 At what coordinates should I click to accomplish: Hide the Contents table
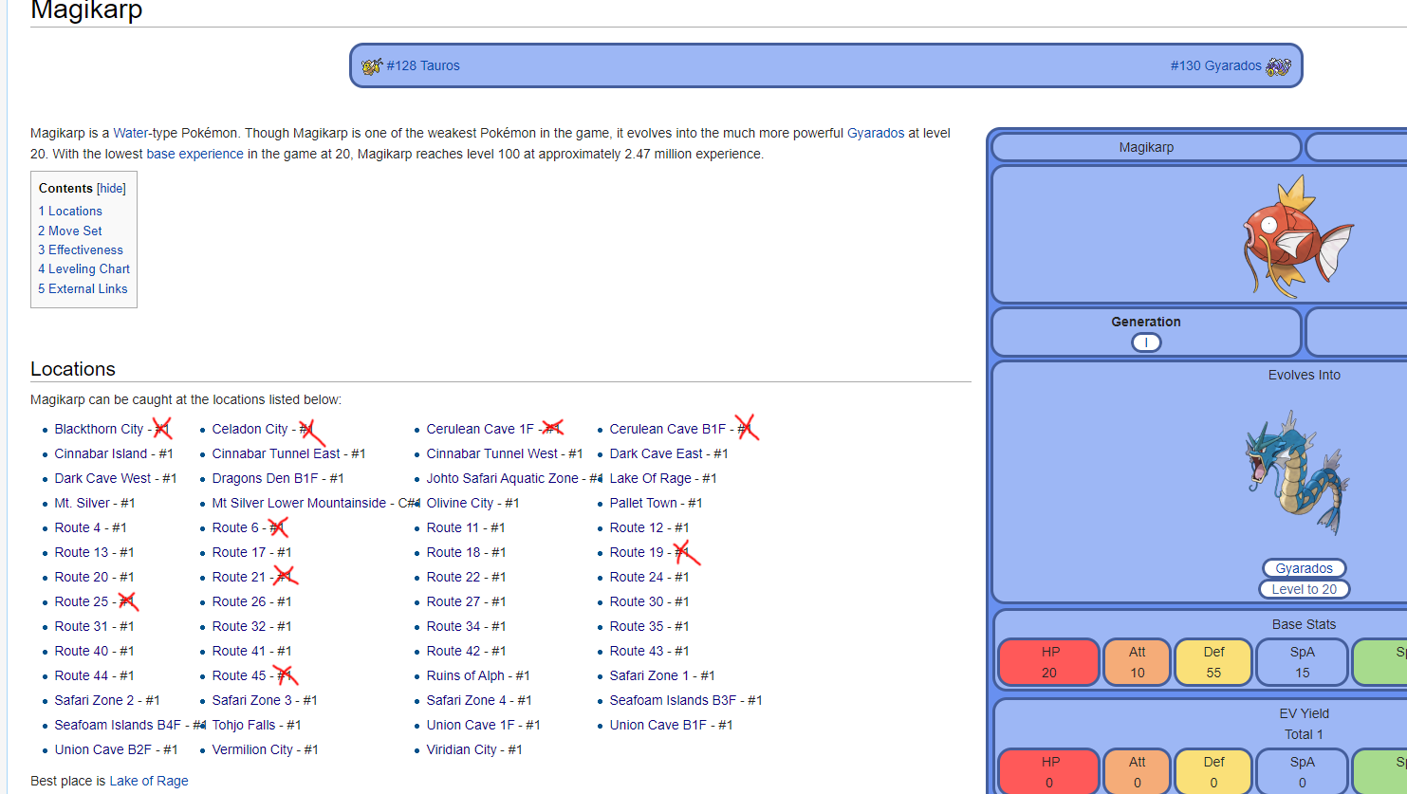pyautogui.click(x=111, y=189)
